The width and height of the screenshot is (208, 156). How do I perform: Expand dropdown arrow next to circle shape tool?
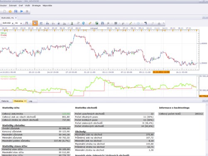142,23
